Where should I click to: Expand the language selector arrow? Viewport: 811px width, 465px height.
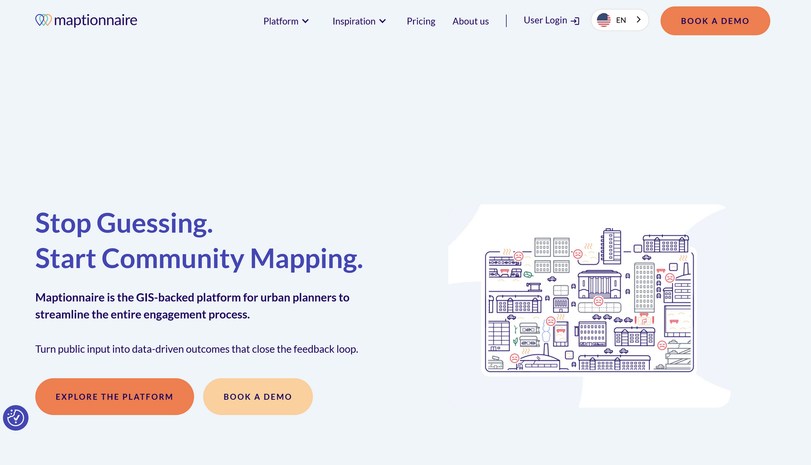click(x=639, y=20)
